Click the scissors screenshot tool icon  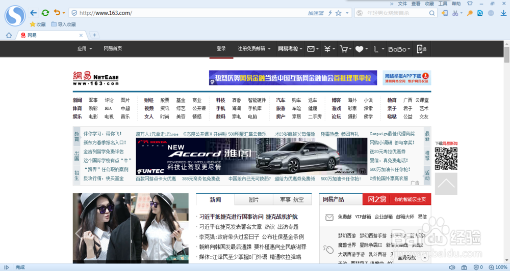pos(455,13)
